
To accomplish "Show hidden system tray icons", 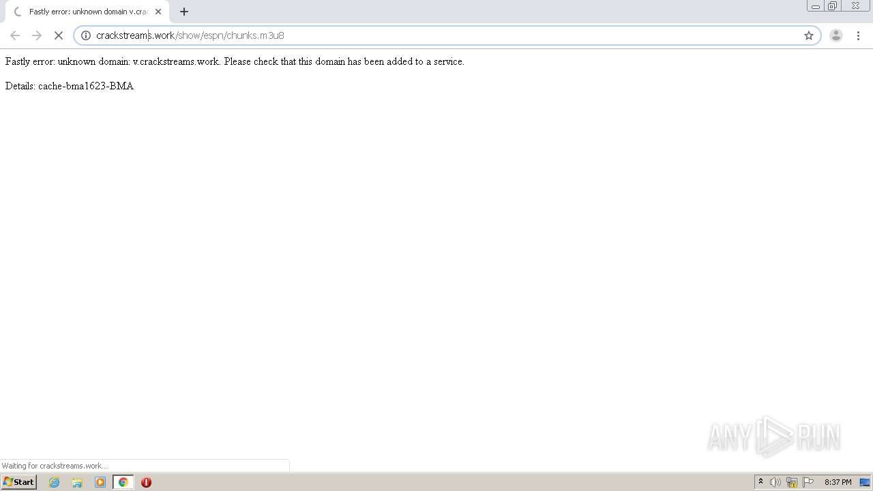I will pyautogui.click(x=760, y=481).
